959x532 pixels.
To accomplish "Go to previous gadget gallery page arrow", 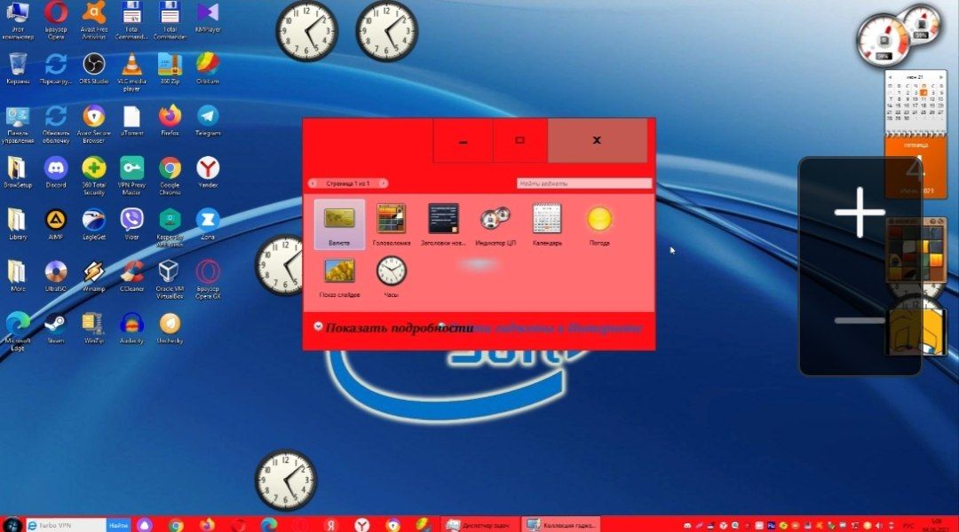I will (x=313, y=184).
